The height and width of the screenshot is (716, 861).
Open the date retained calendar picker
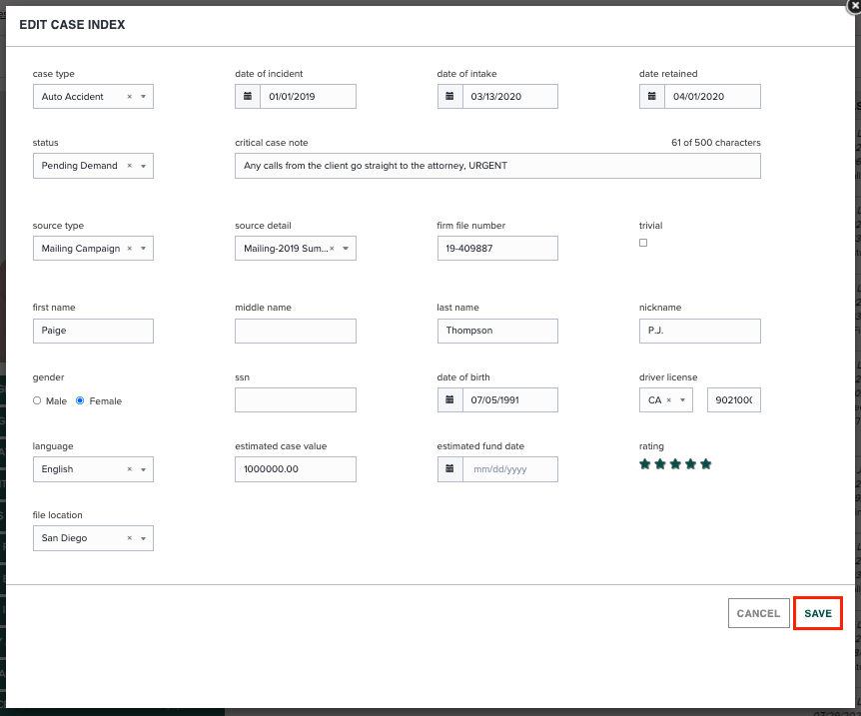(652, 96)
